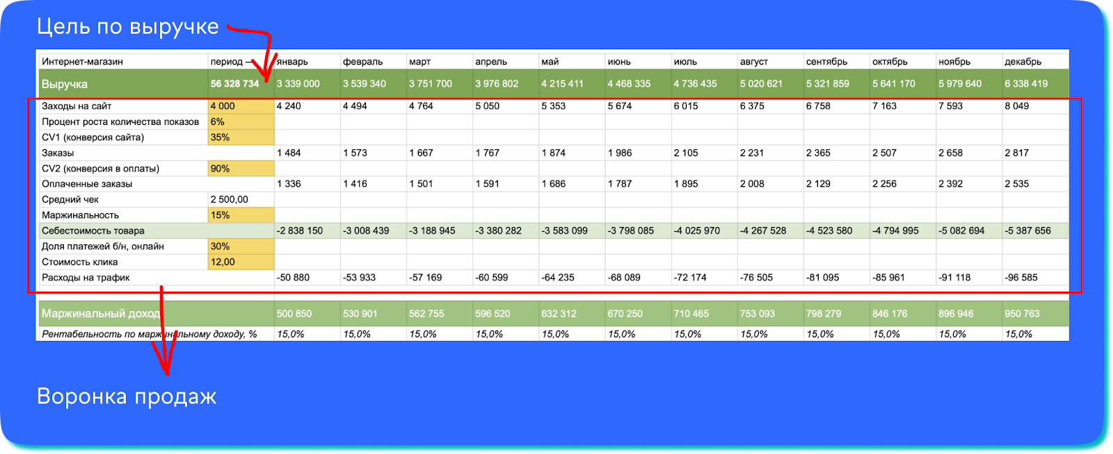Click the Маржинальный доход row label

pyautogui.click(x=100, y=314)
